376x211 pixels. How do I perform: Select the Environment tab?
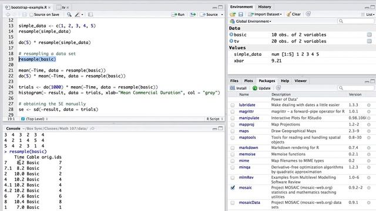pos(241,6)
